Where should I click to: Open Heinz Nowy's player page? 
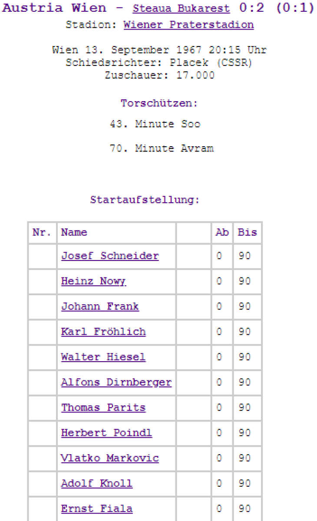coord(93,281)
